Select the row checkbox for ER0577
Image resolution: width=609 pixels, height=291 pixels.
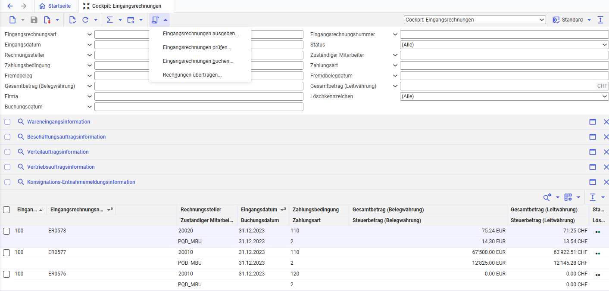(6, 253)
